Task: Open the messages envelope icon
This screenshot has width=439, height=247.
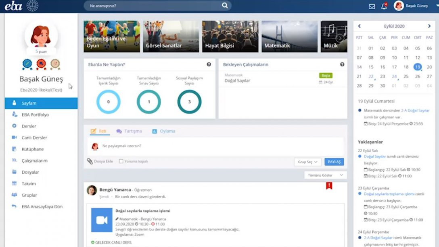Action: click(x=372, y=6)
